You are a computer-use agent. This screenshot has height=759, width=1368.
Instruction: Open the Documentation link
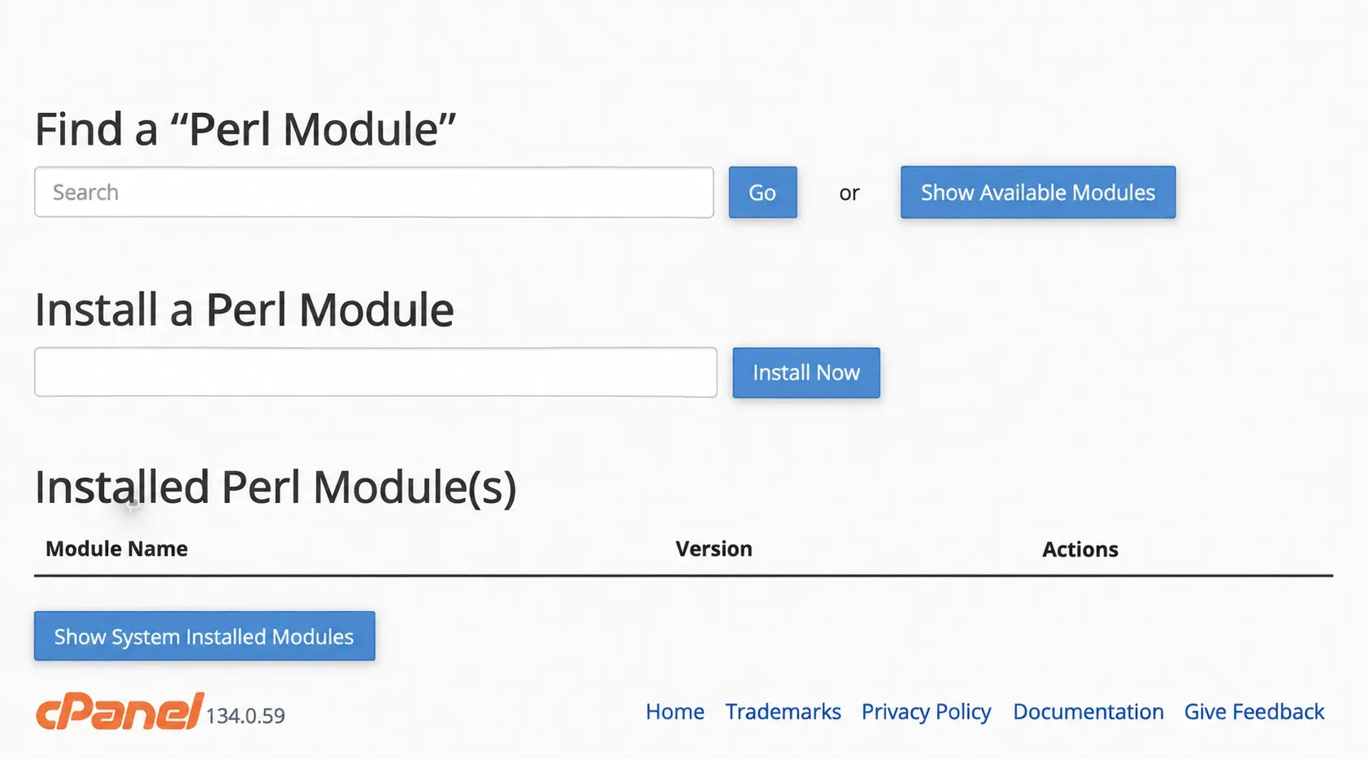click(1088, 712)
